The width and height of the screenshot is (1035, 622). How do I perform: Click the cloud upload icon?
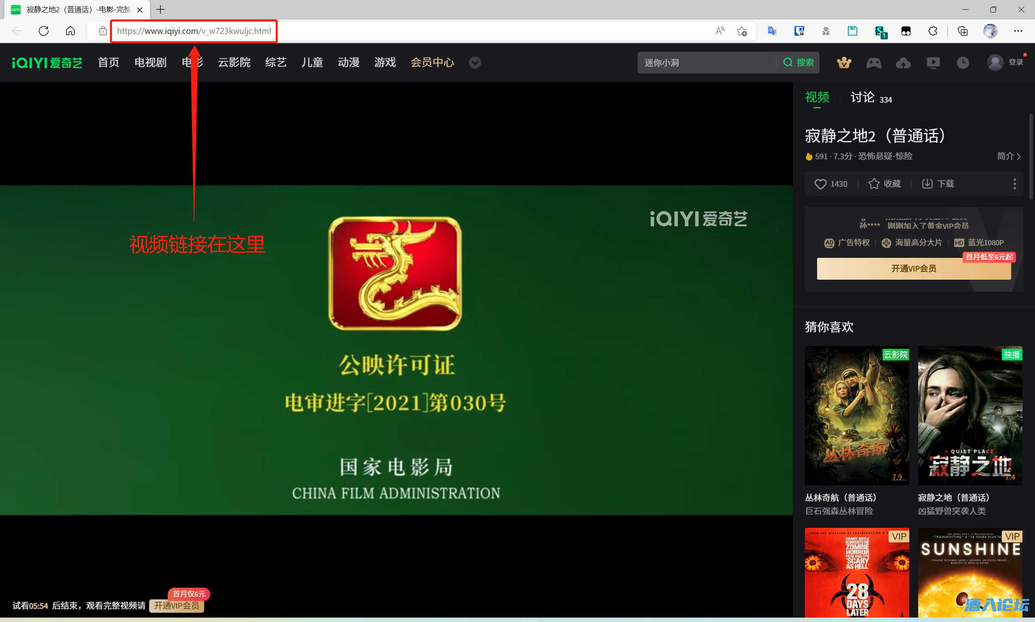tap(903, 63)
